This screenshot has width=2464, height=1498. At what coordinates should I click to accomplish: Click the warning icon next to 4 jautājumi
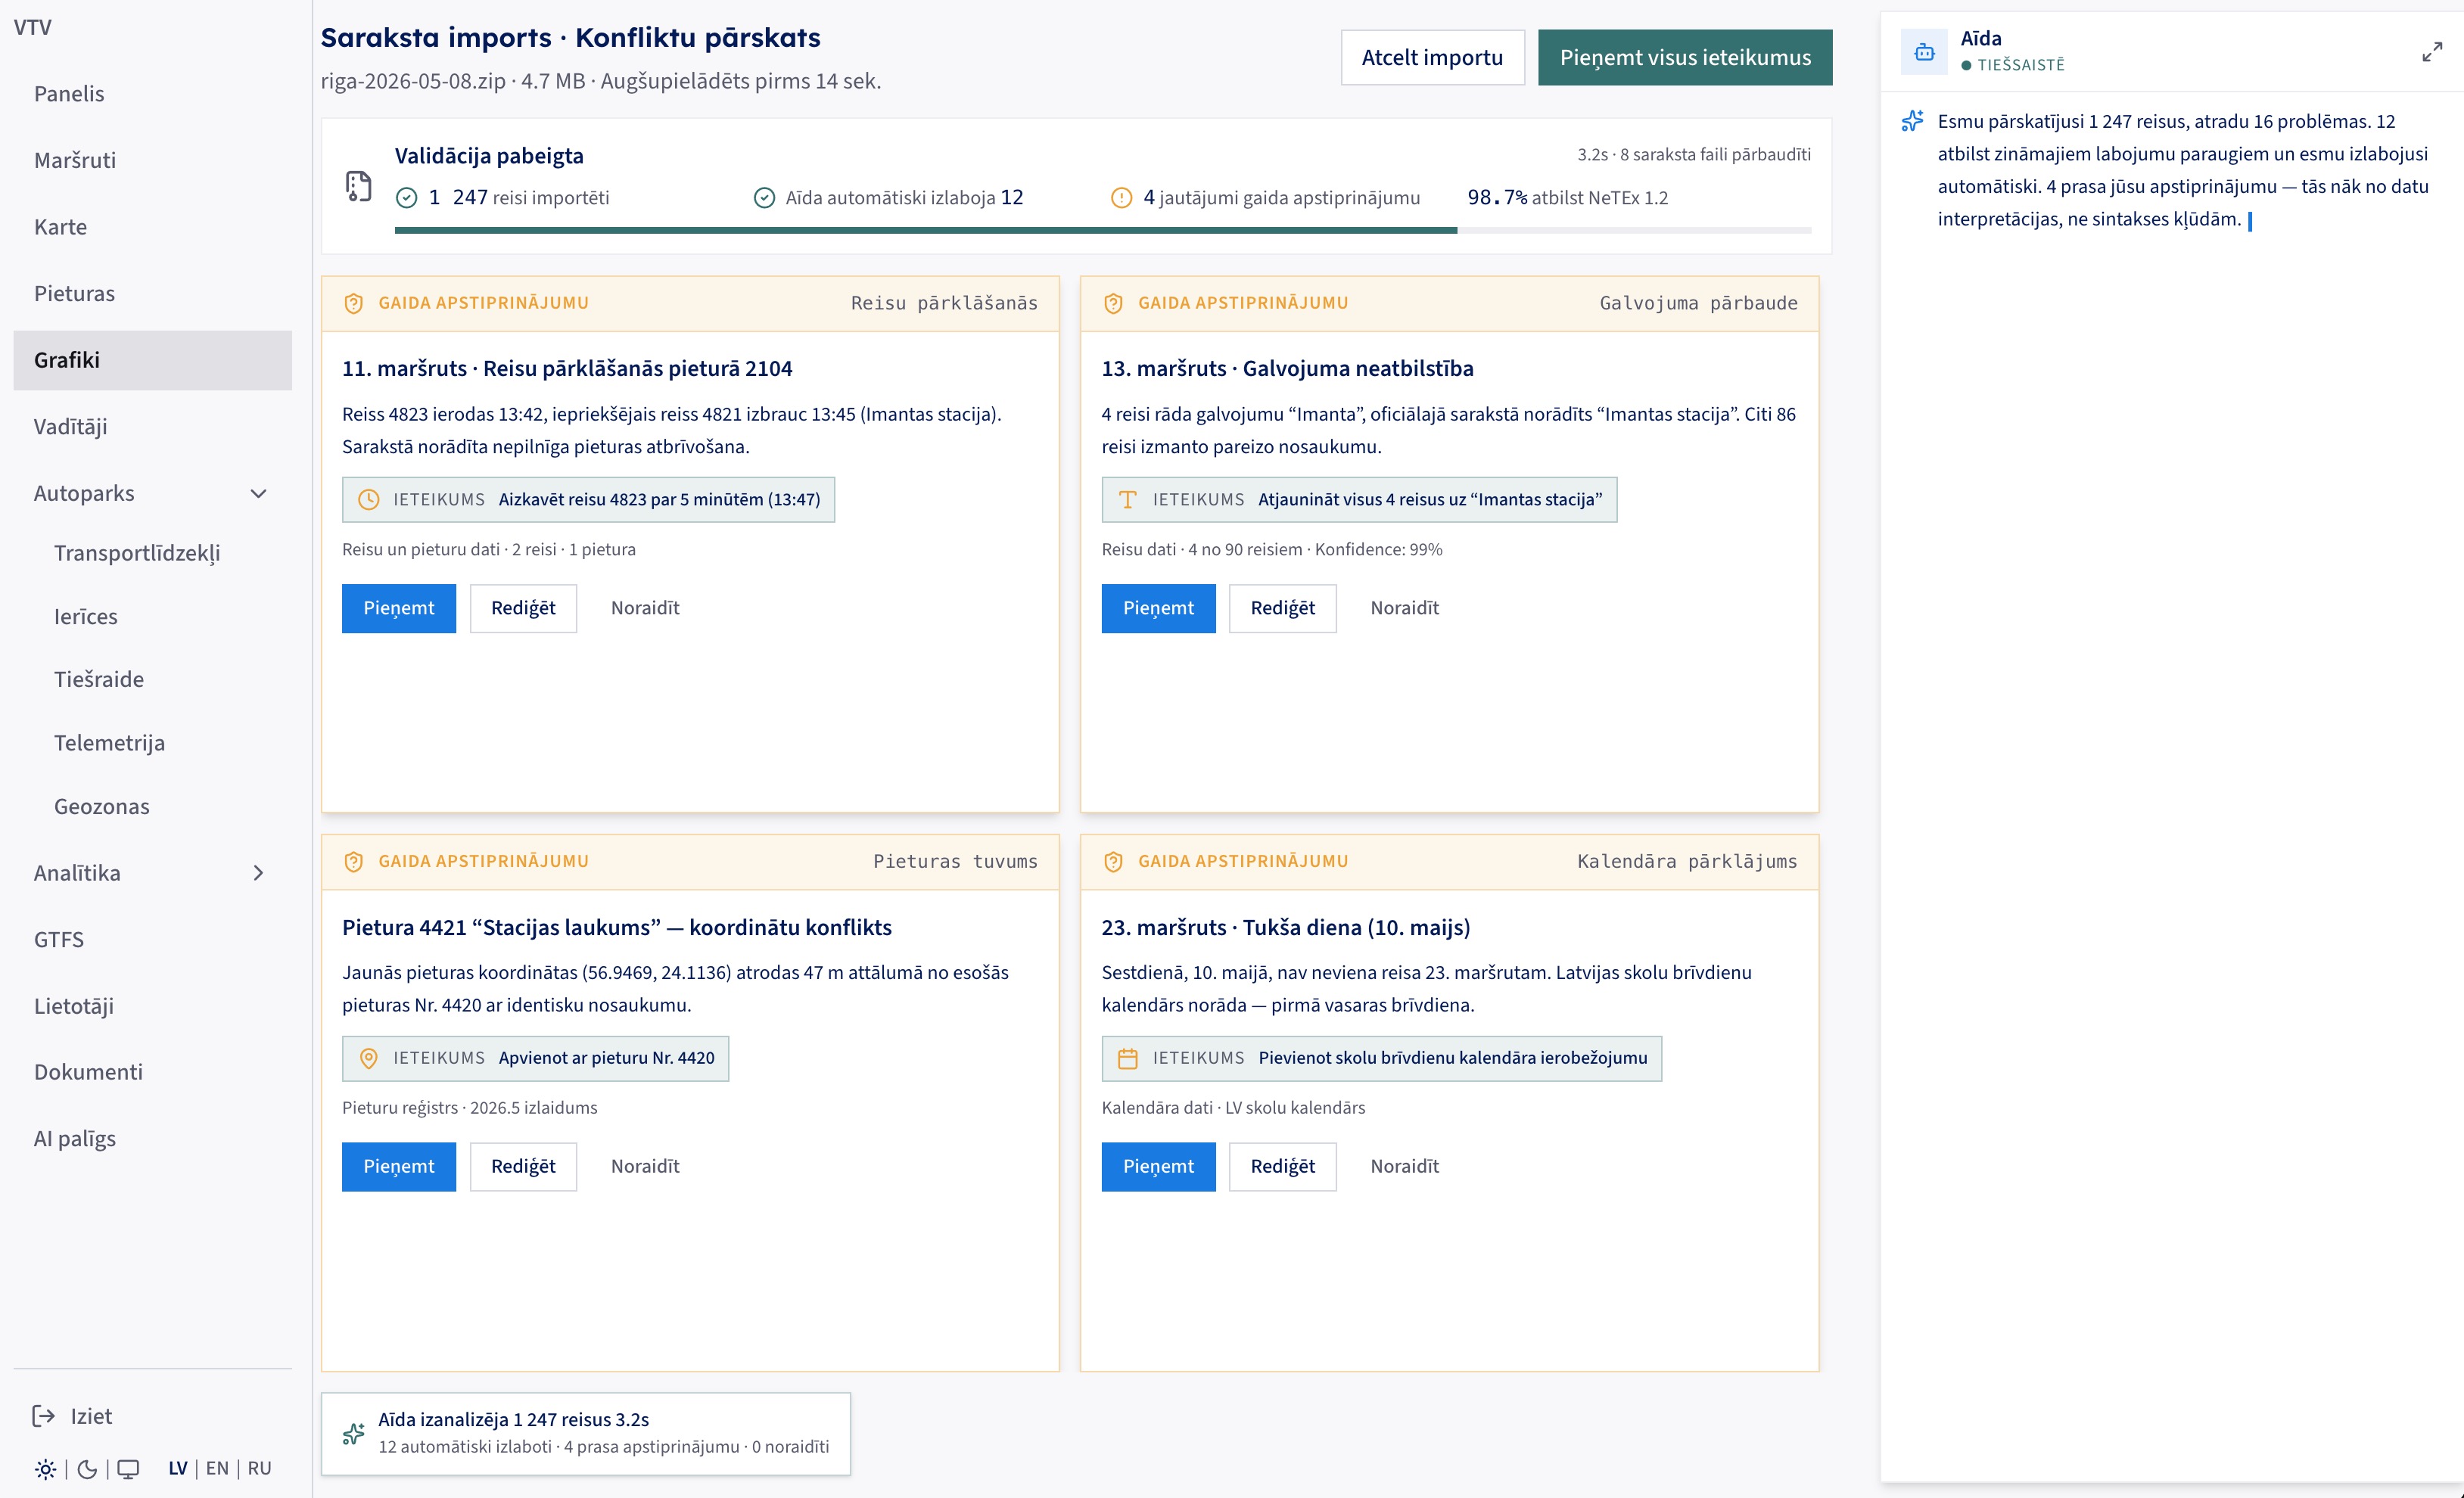coord(1122,198)
